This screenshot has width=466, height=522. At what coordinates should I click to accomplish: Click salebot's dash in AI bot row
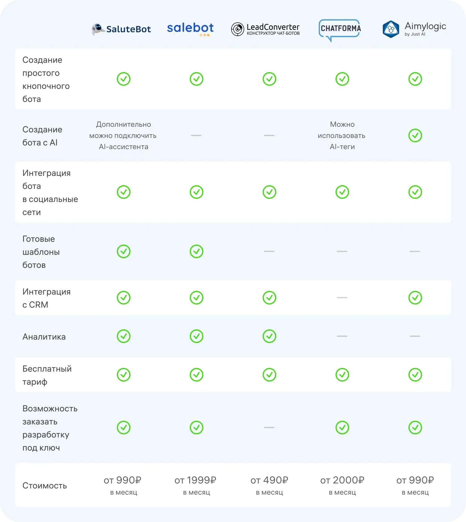point(196,135)
